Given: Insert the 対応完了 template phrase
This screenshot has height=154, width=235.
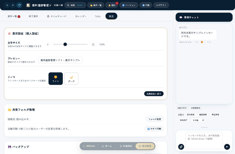Looking at the screenshot, I should (x=184, y=120).
